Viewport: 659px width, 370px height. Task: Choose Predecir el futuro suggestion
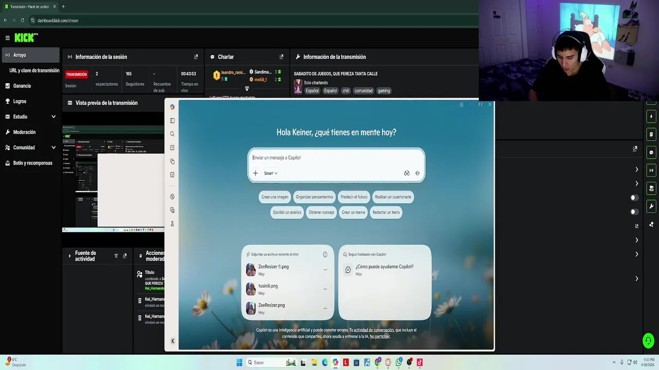tap(354, 197)
